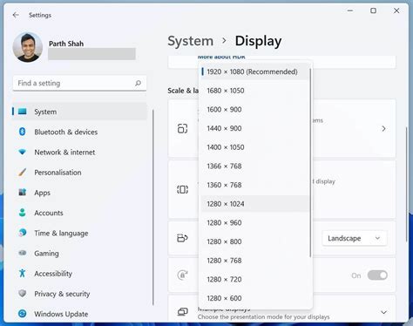The image size is (413, 326).
Task: Select 1280 × 1024 resolution
Action: tap(254, 204)
